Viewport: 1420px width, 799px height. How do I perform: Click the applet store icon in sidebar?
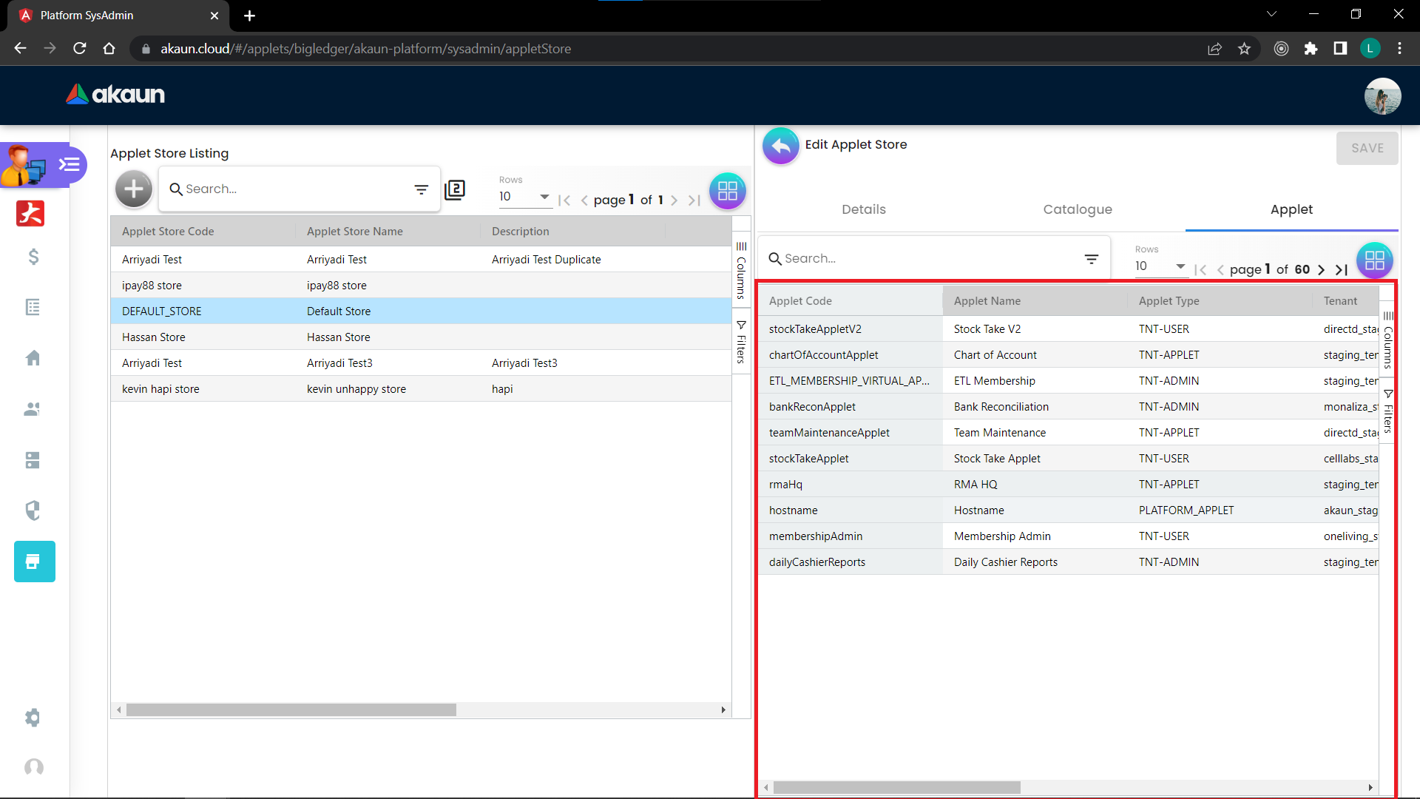34,562
